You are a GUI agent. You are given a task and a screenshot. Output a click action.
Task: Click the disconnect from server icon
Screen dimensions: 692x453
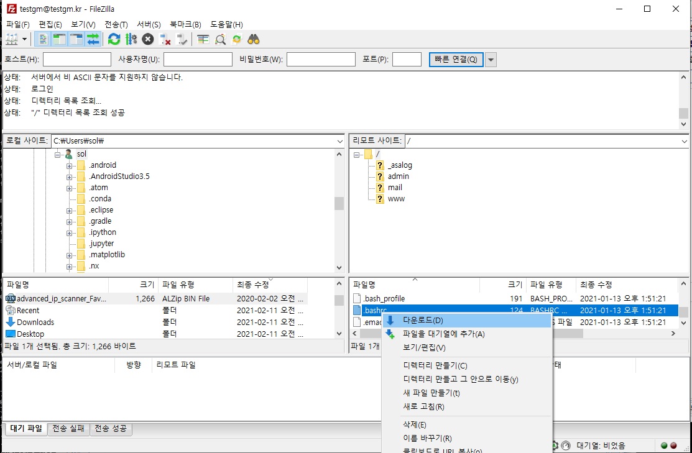[x=165, y=39]
